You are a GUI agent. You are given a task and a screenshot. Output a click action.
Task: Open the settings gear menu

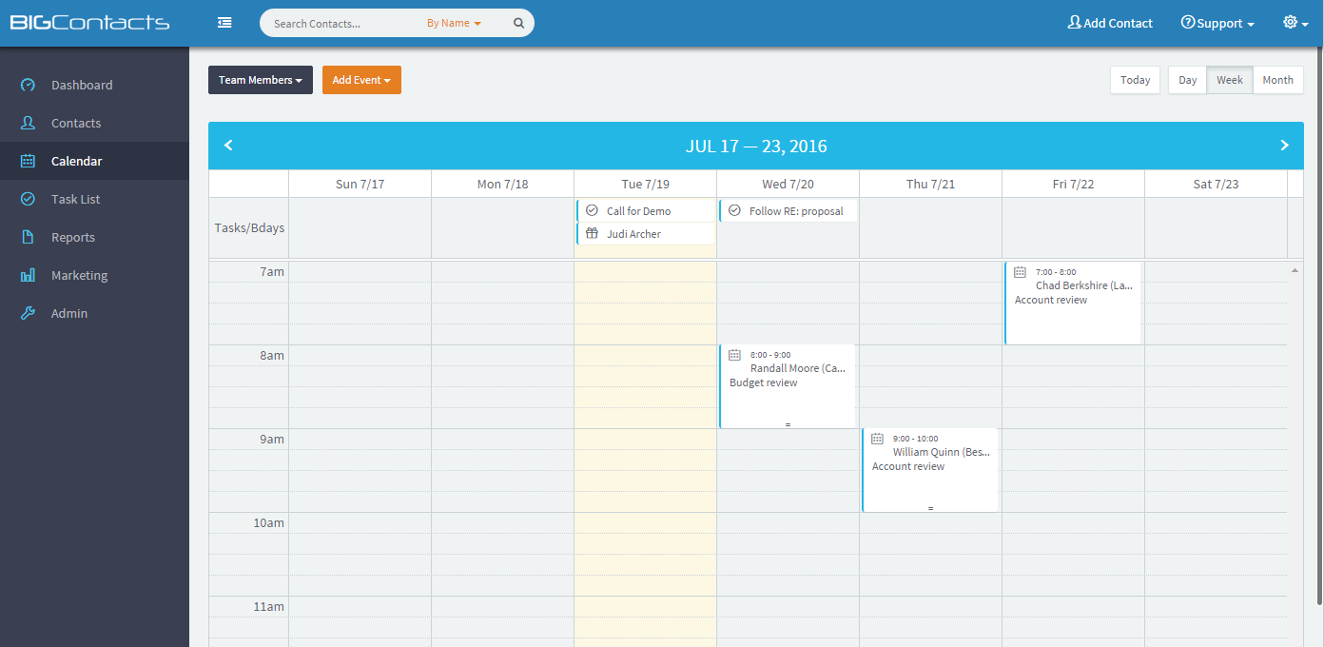click(1295, 23)
